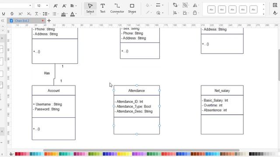Open fill color bucket tool
Screen dimensions: 280x157
pos(148,5)
